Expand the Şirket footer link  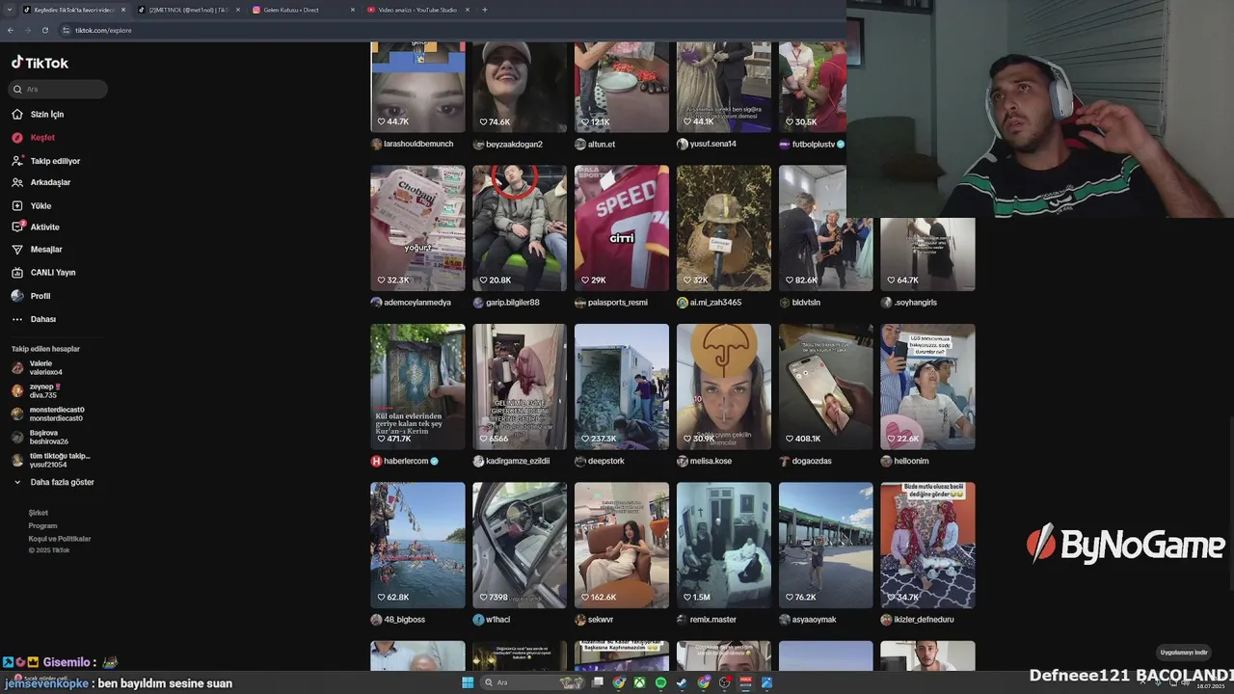point(39,513)
